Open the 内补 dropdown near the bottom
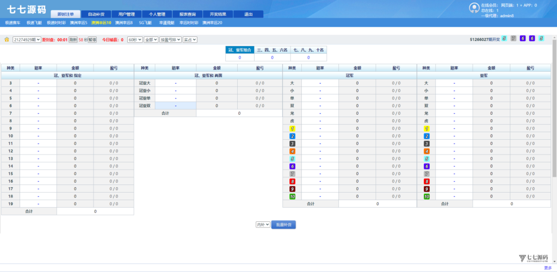Screen dimensions: 557x272 click(x=263, y=224)
